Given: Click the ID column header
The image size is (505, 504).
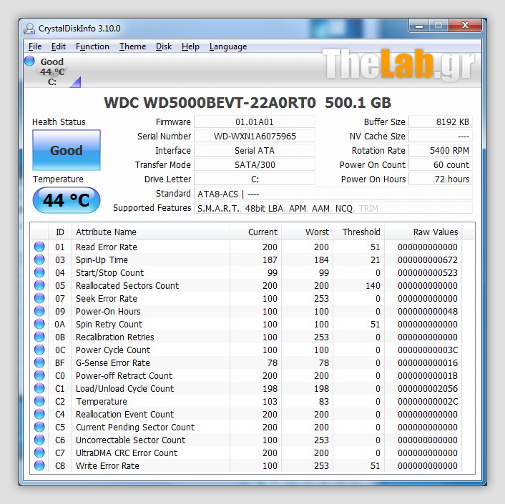Looking at the screenshot, I should click(x=59, y=232).
